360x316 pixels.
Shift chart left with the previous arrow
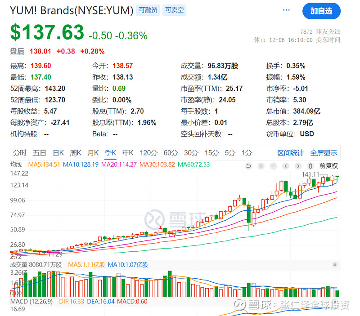286,166
